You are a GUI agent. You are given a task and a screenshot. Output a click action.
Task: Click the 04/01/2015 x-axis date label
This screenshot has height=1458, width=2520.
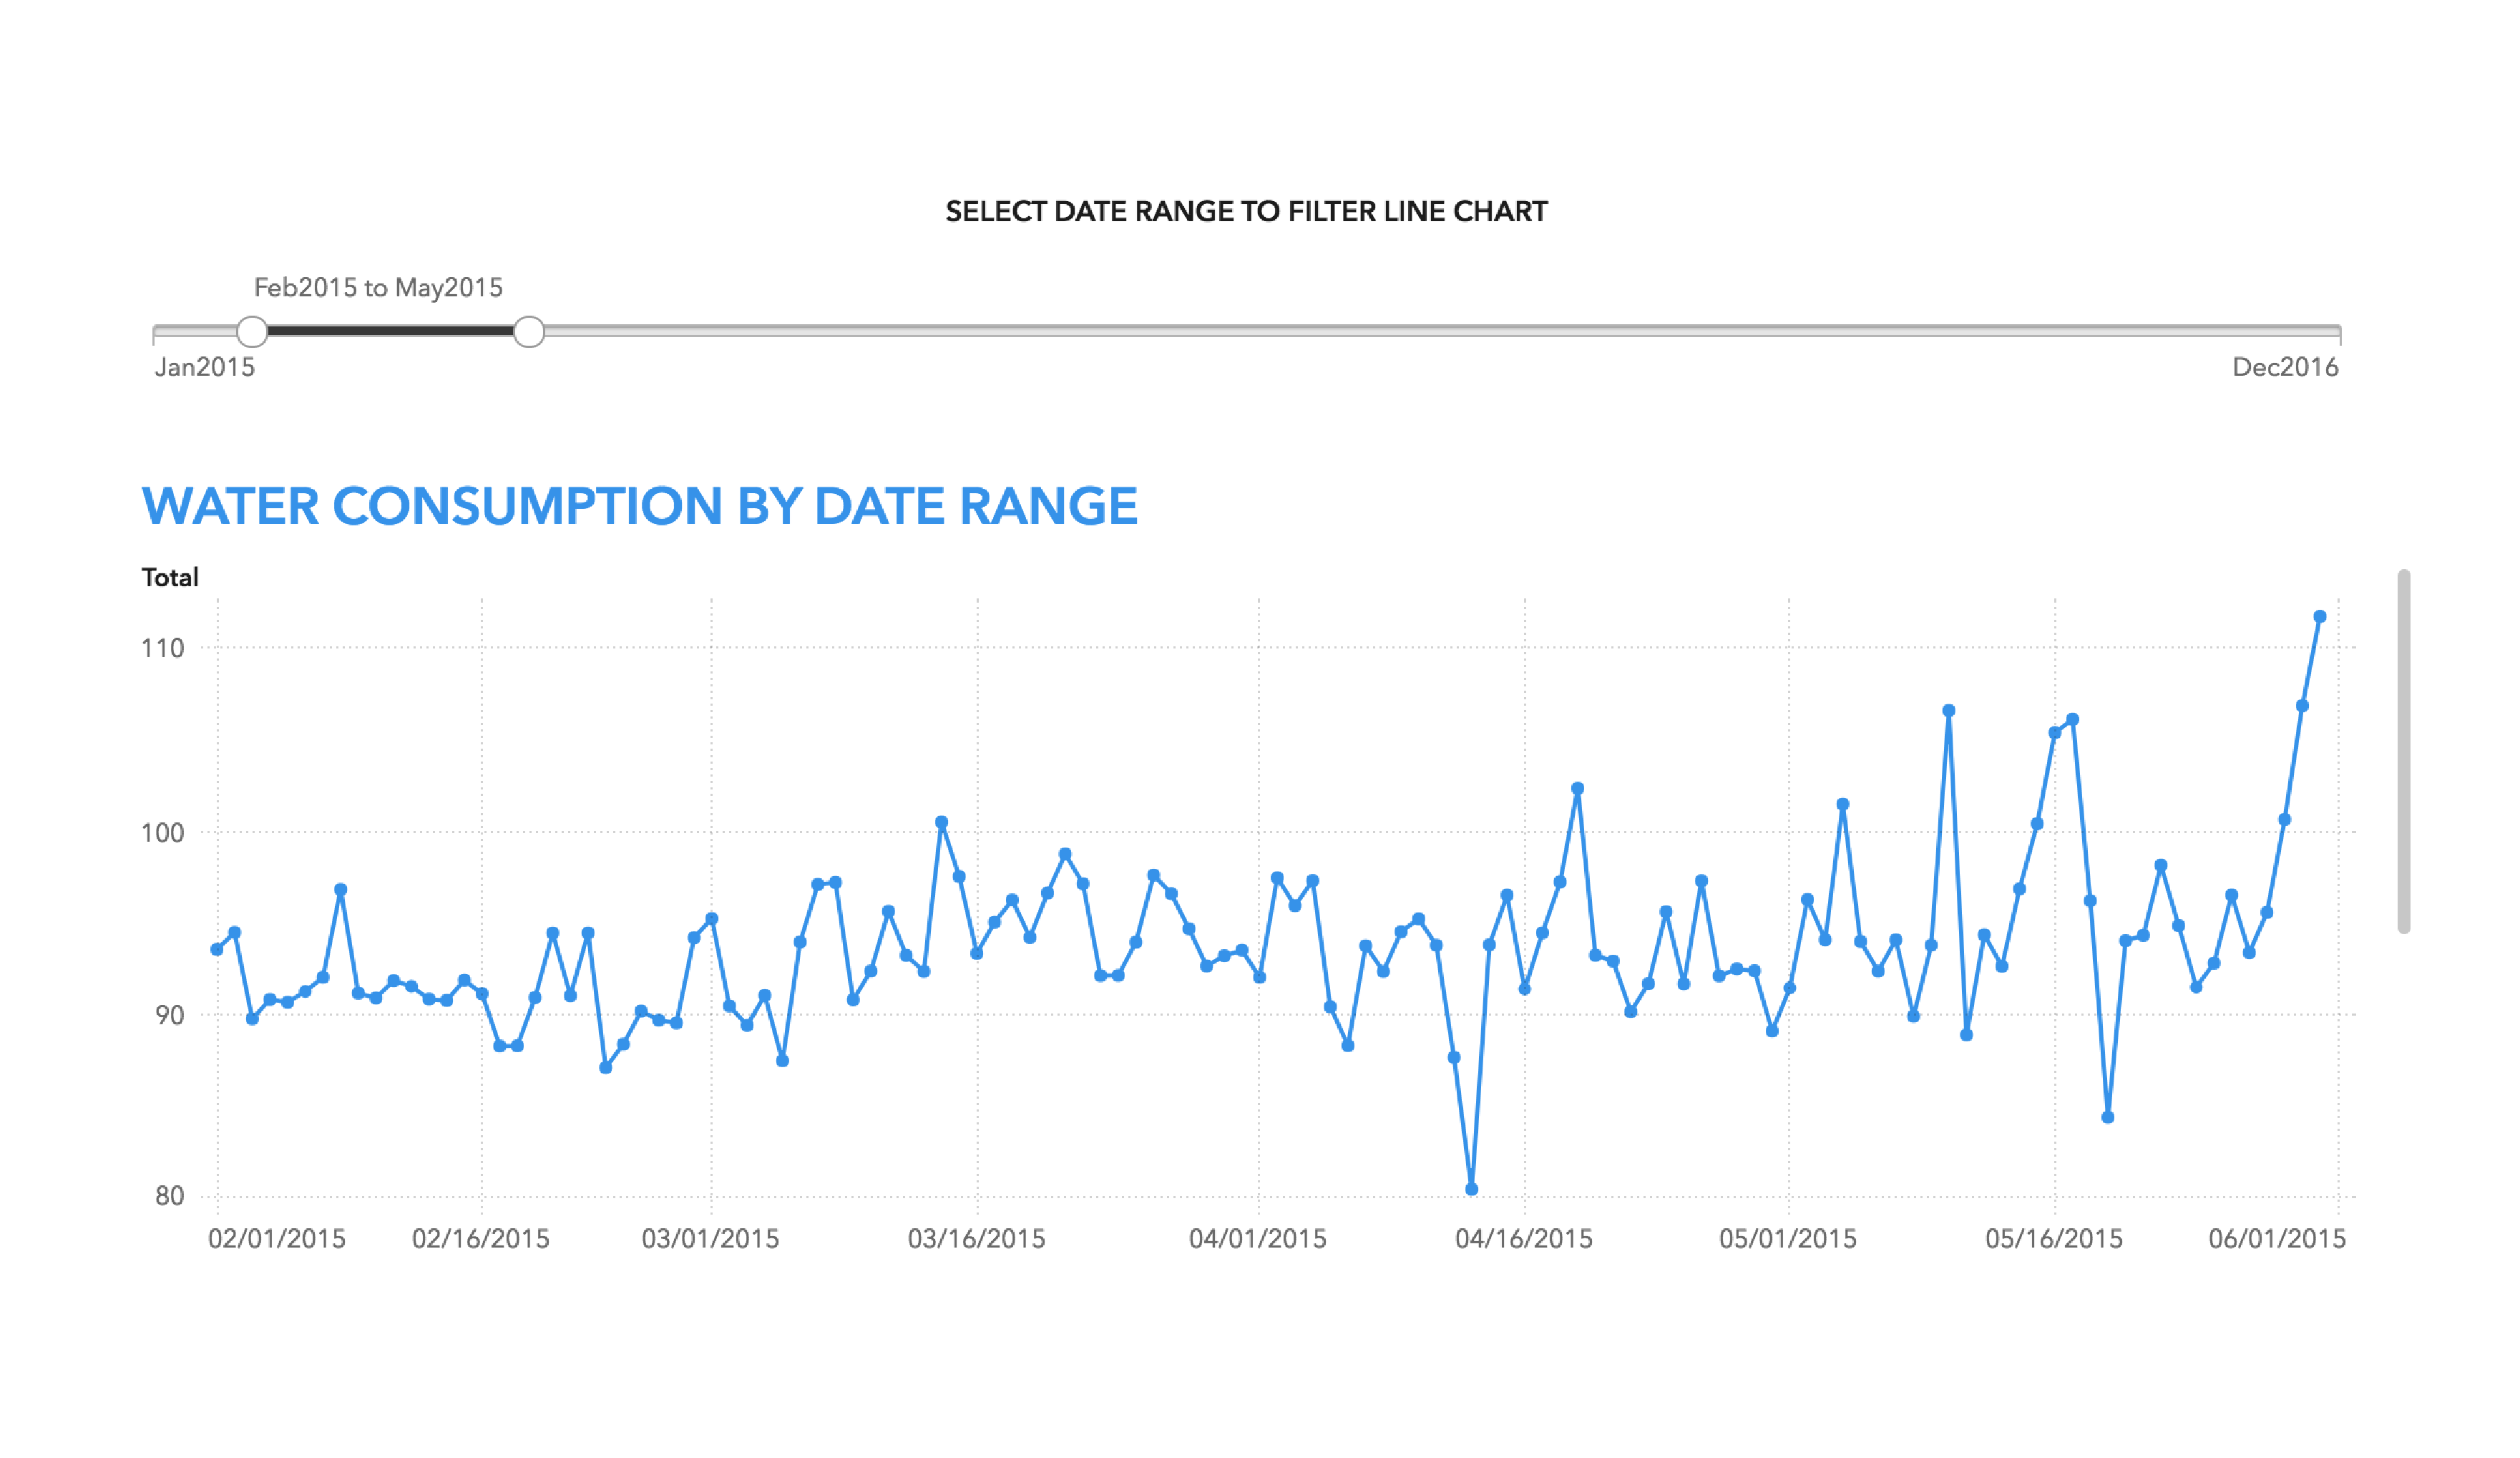coord(1257,1239)
